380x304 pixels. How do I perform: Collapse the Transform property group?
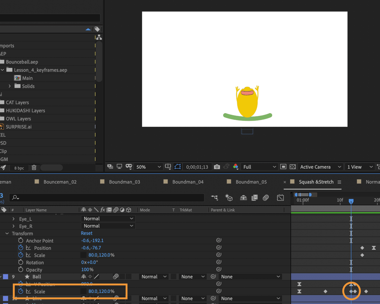[7, 234]
